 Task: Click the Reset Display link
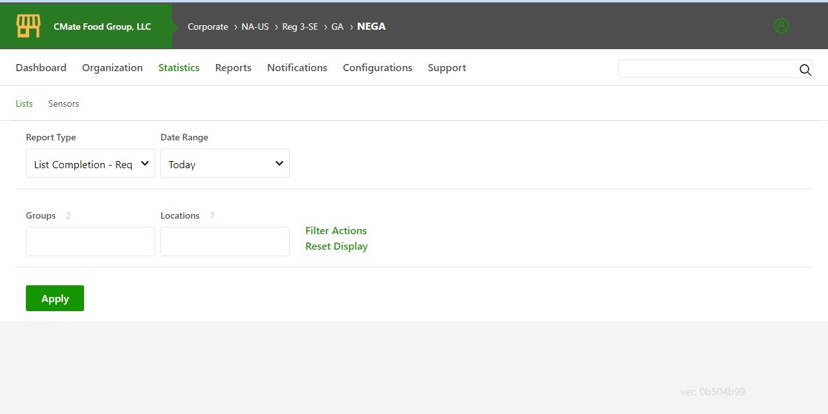[336, 246]
